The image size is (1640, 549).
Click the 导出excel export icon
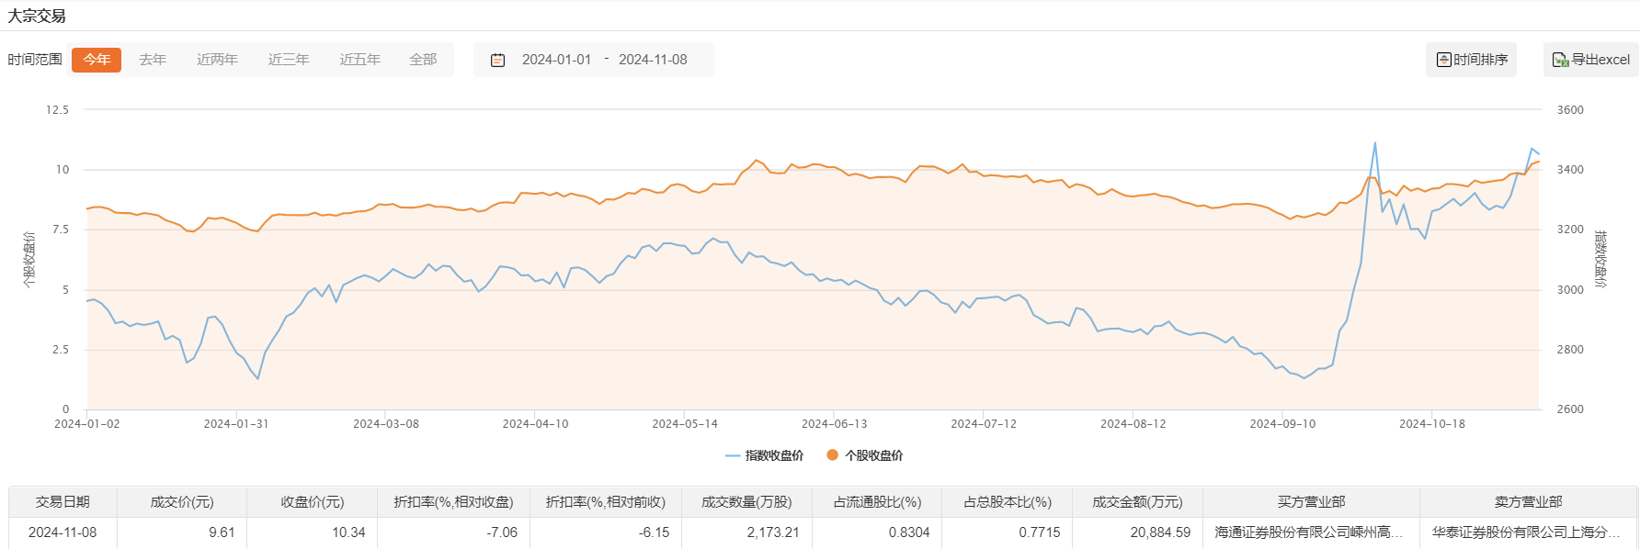pyautogui.click(x=1560, y=60)
